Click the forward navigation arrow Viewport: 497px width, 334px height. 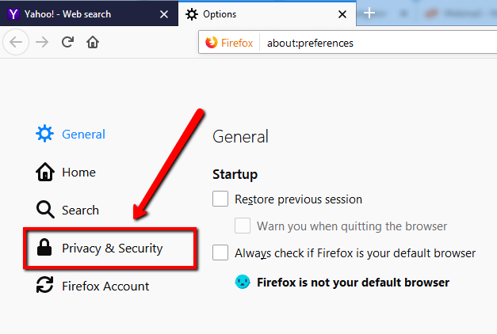[40, 42]
